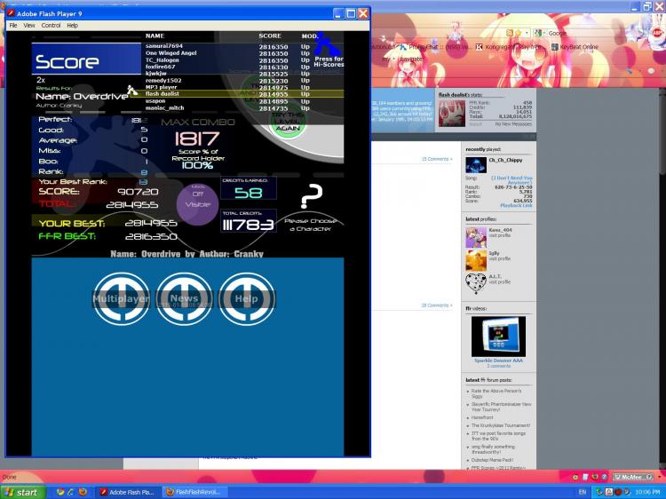Open the File menu in Flash Player
This screenshot has height=499, width=666.
click(13, 26)
